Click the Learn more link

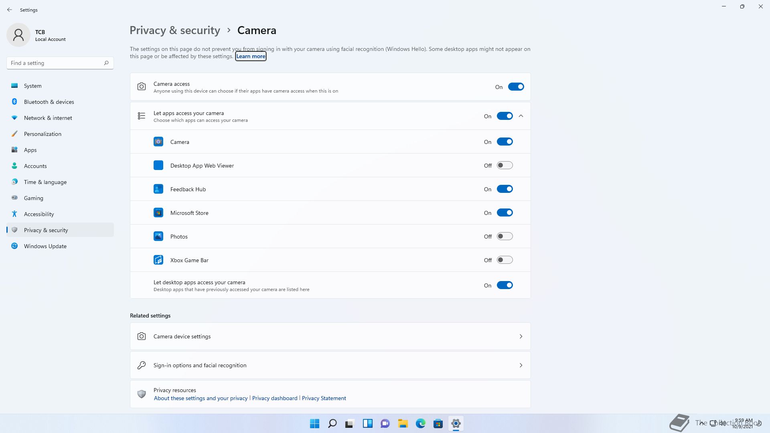click(x=251, y=57)
